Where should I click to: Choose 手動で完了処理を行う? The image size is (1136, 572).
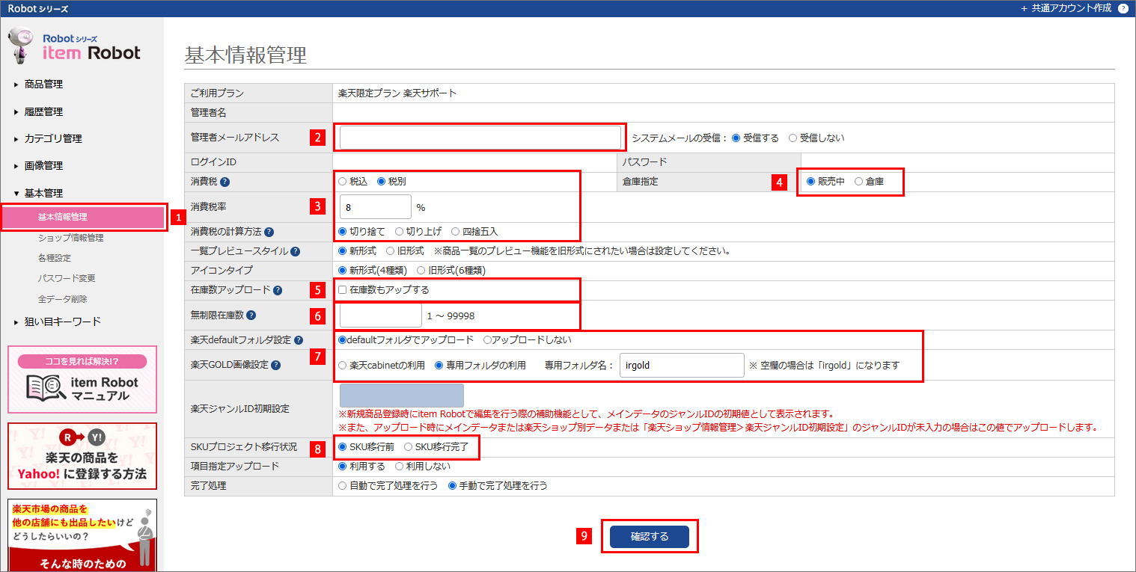coord(452,486)
